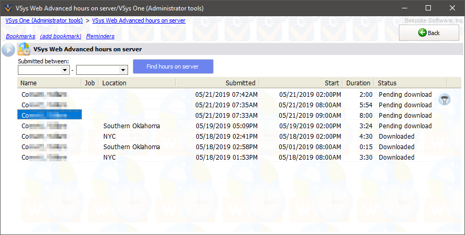The height and width of the screenshot is (235, 465).
Task: Open VSys One (Administrator tools) breadcrumb link
Action: click(44, 20)
